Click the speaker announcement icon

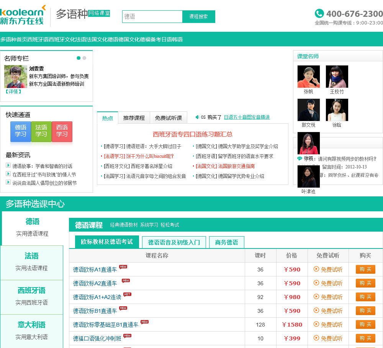click(197, 117)
